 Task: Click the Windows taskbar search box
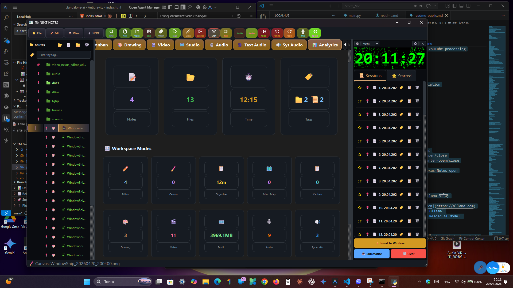pyautogui.click(x=123, y=282)
